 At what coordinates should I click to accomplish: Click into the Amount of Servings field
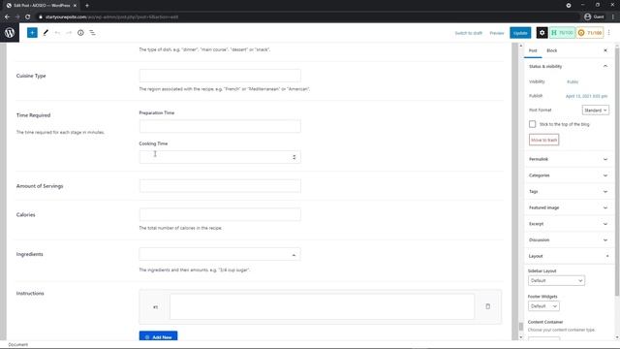click(220, 186)
